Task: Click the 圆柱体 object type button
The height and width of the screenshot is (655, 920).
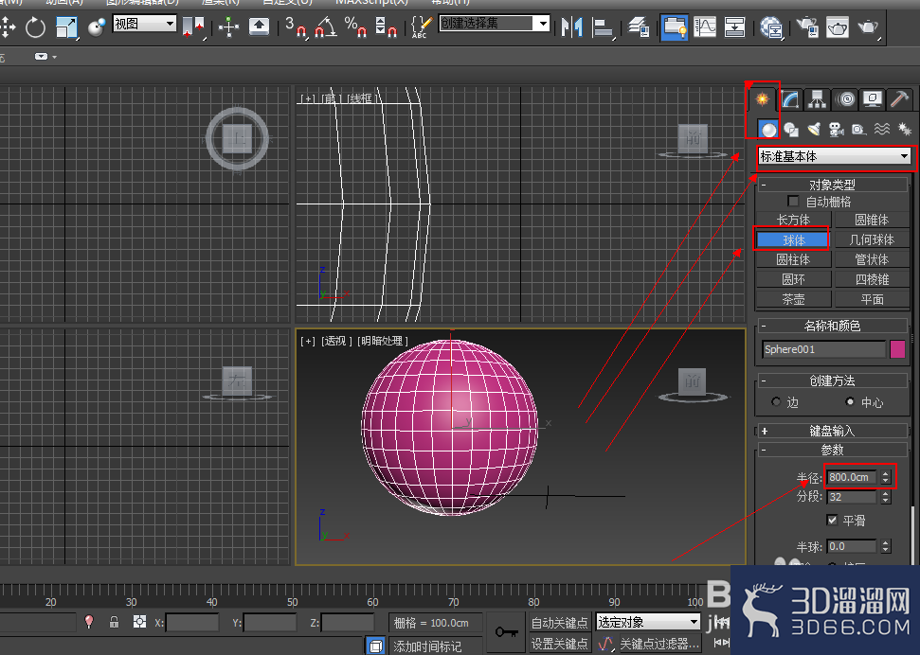Action: coord(793,259)
